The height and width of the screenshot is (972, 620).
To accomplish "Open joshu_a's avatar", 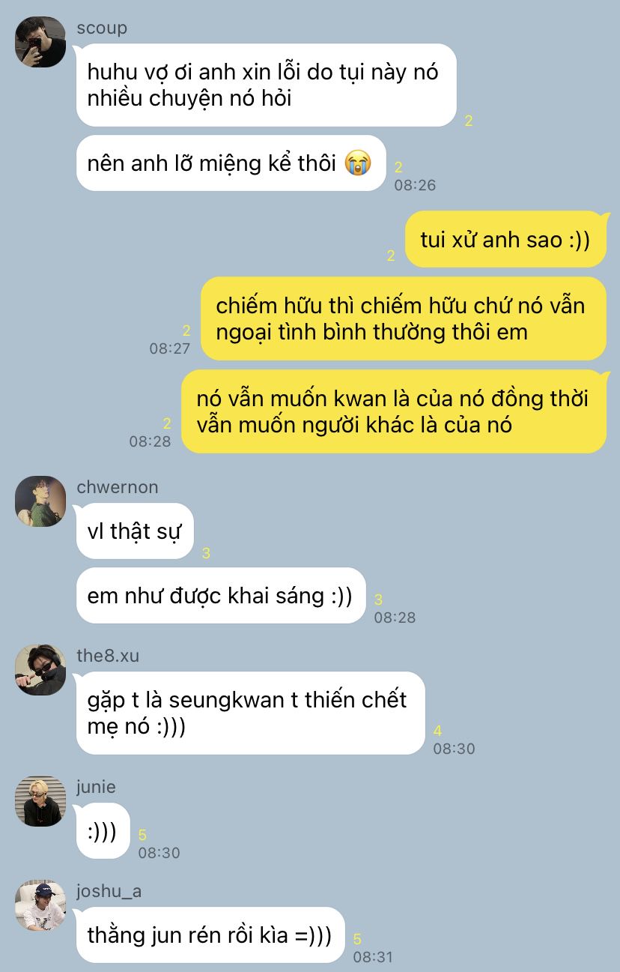I will point(40,905).
